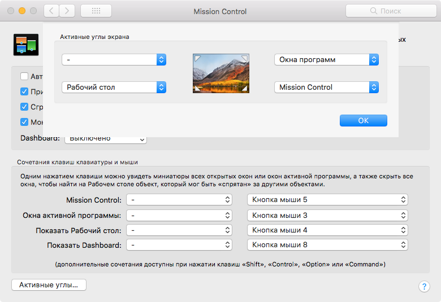Click the help question mark button
441x302 pixels.
coord(424,286)
